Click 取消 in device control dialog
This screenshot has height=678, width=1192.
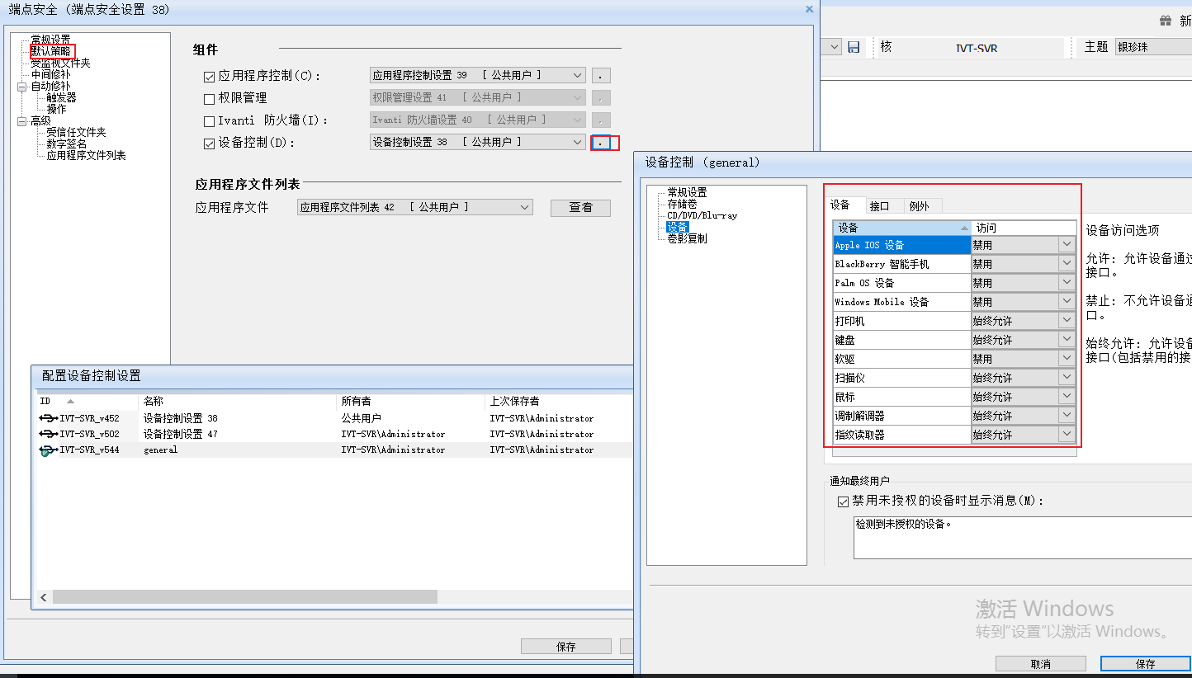[1040, 664]
